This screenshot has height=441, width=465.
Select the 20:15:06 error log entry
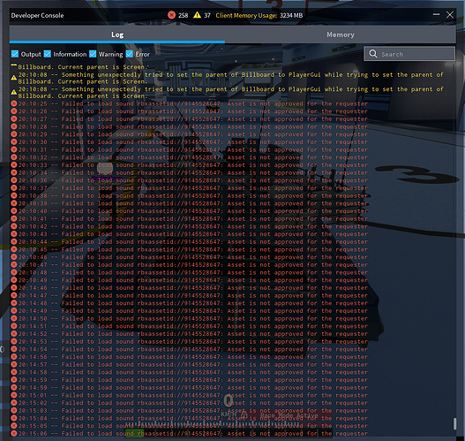click(189, 434)
